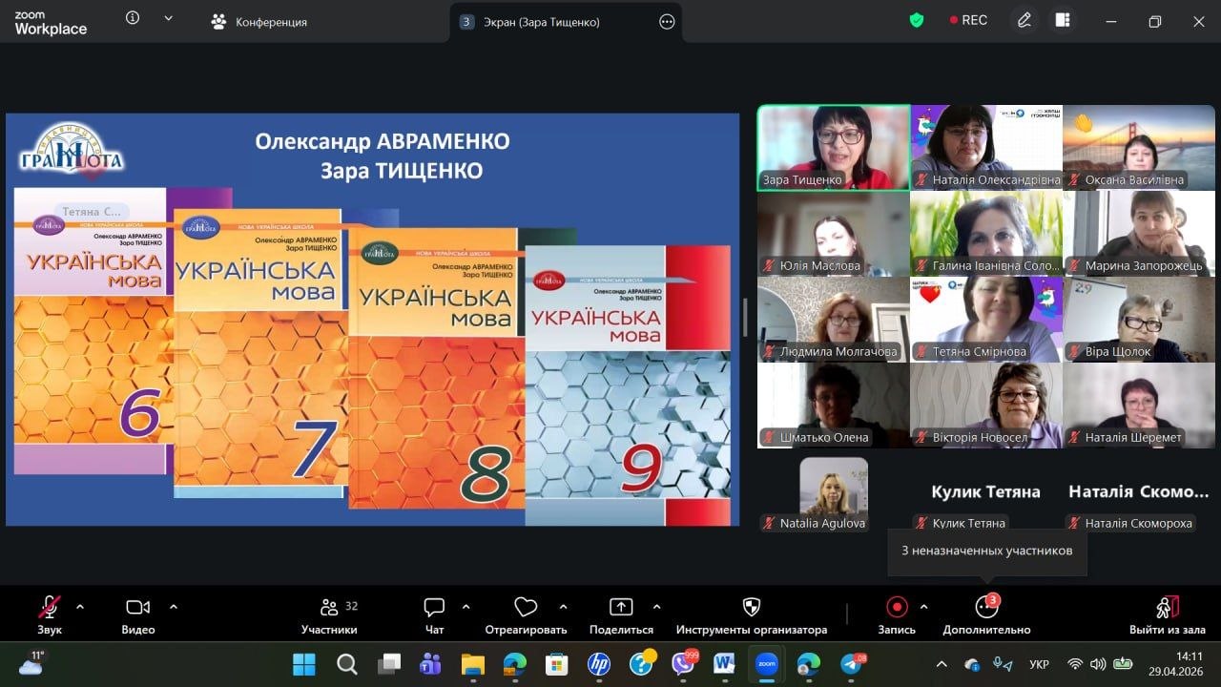
Task: Expand chat options arrow next to Чат
Action: click(x=466, y=607)
